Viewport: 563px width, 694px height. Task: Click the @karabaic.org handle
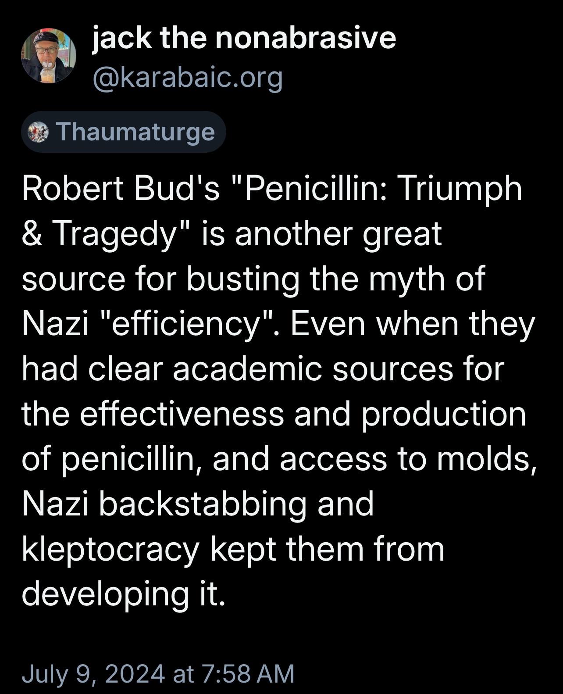[x=187, y=79]
